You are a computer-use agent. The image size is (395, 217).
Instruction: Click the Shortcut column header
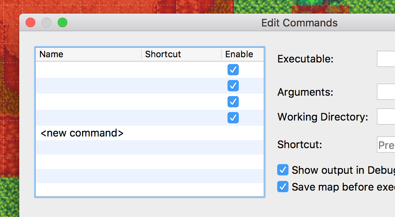tap(181, 54)
